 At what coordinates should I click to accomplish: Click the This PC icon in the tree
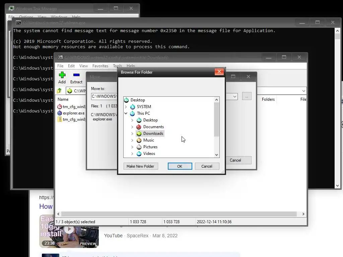click(132, 113)
